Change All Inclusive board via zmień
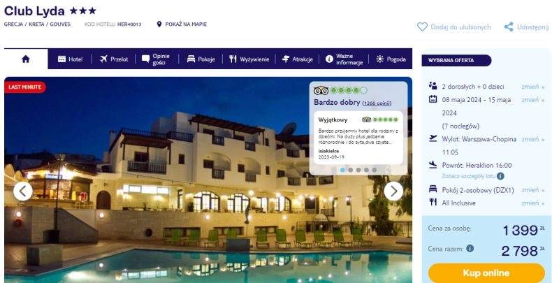 pos(532,203)
